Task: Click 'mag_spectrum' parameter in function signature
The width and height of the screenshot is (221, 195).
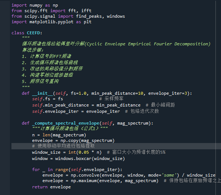Action: 133,123
